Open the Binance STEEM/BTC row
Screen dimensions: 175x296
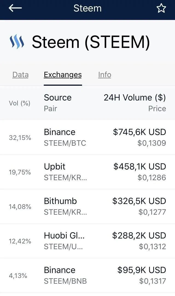(x=87, y=137)
